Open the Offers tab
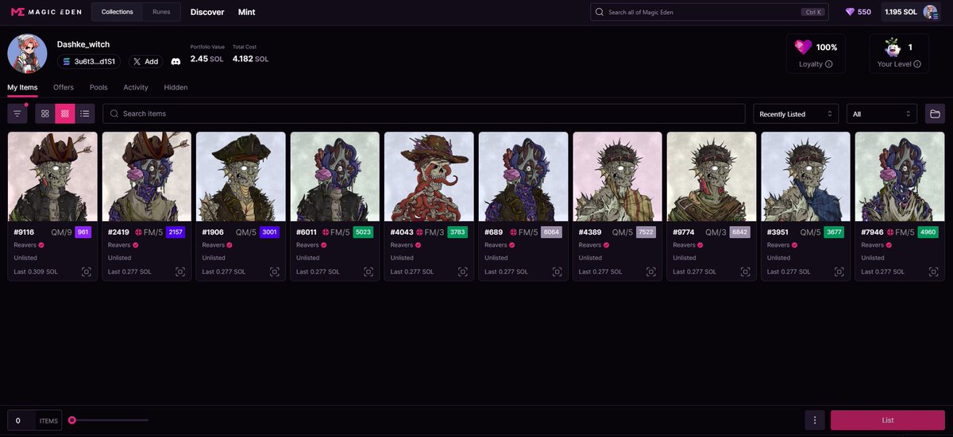 (64, 87)
